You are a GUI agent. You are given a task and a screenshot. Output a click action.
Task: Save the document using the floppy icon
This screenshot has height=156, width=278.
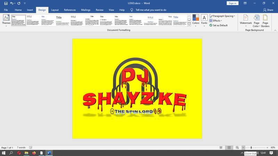coord(6,3)
